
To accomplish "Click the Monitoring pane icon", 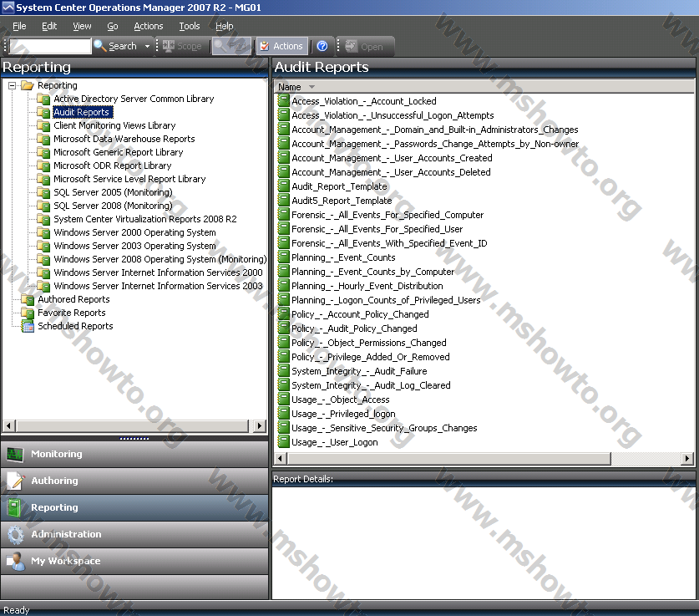I will point(15,454).
